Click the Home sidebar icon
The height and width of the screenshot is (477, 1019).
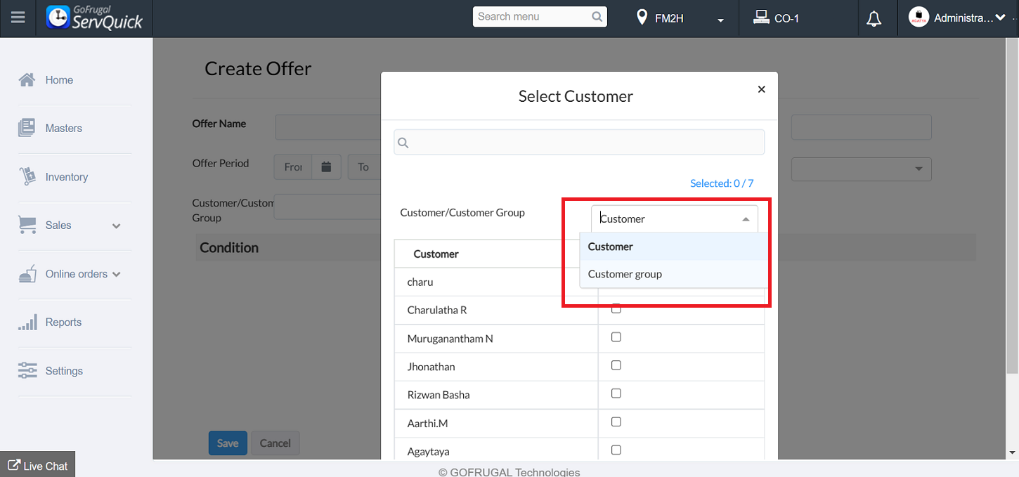point(27,80)
